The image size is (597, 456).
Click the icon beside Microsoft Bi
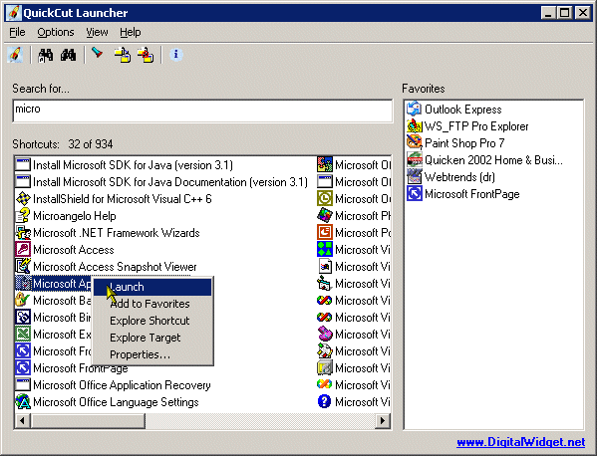click(x=23, y=318)
